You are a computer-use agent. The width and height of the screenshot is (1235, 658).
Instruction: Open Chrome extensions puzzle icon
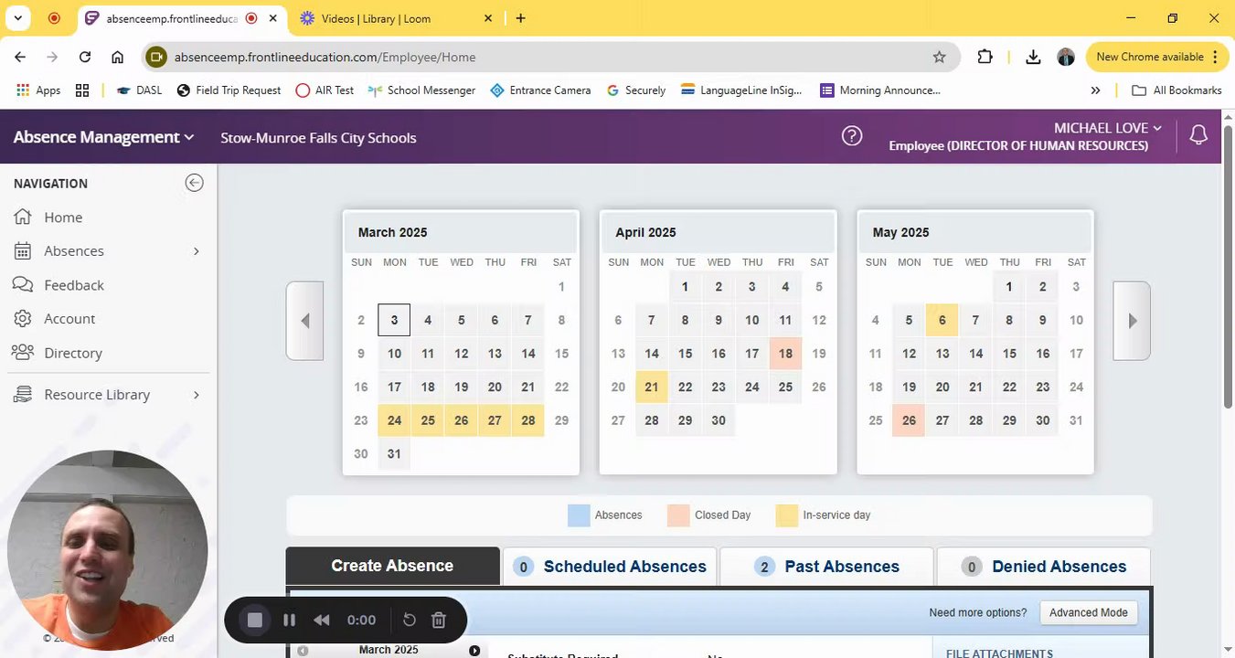(985, 57)
